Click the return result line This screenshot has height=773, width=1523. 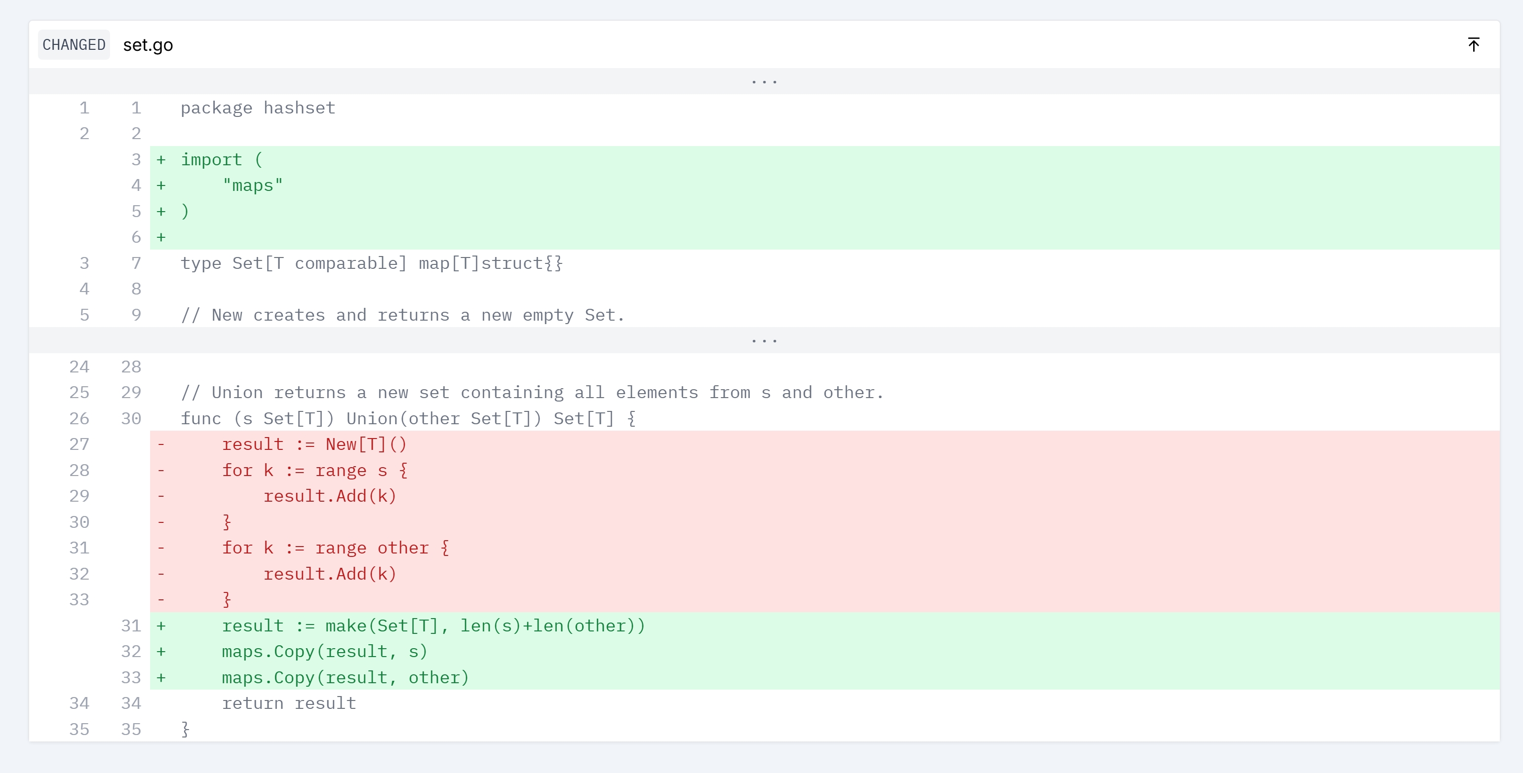coord(289,703)
